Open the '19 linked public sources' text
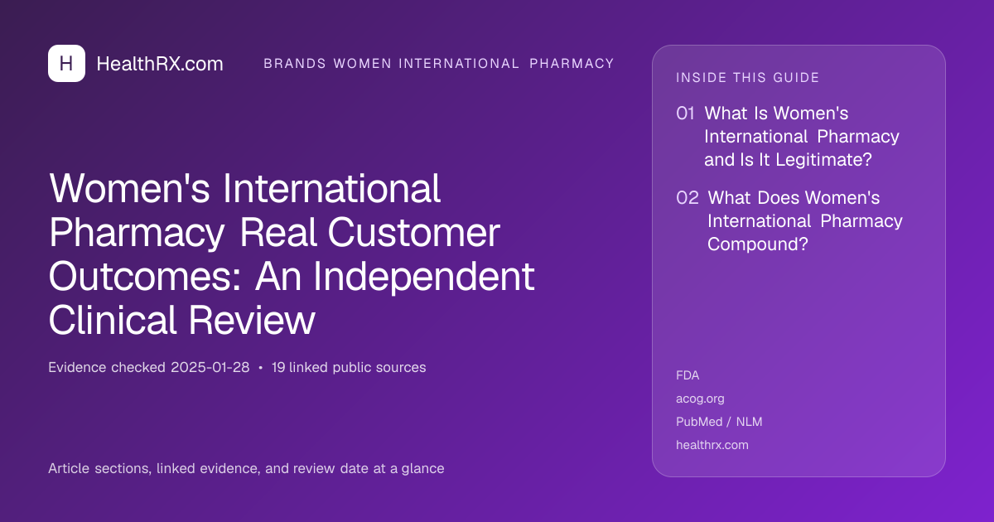Image resolution: width=994 pixels, height=522 pixels. 349,367
